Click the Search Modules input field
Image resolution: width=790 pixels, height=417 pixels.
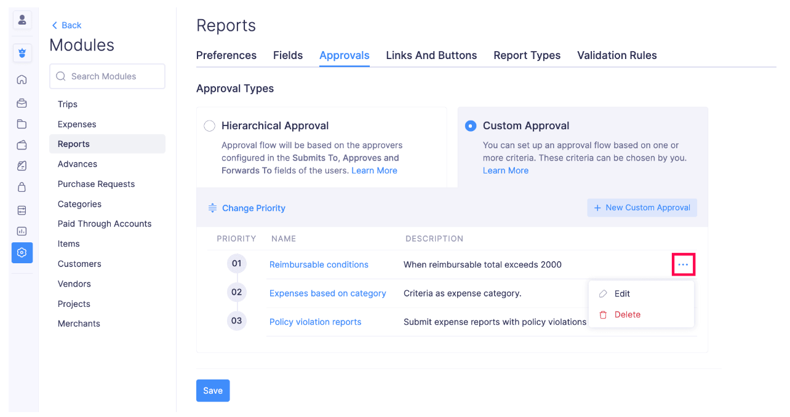108,76
